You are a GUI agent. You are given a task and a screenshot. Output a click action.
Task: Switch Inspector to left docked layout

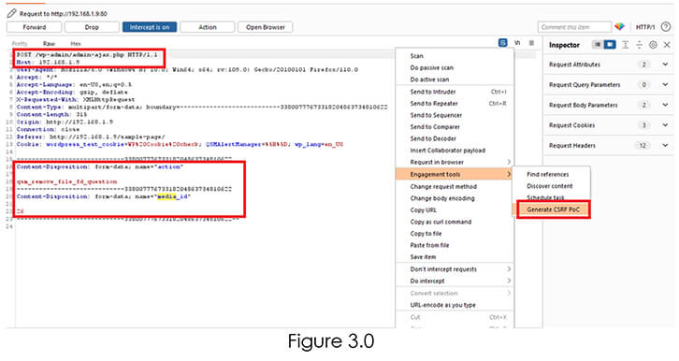coord(597,45)
